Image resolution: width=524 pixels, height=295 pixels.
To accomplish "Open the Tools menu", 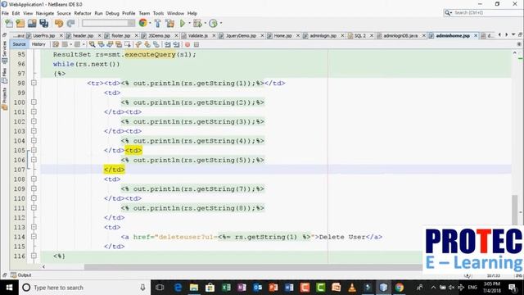I will (158, 13).
